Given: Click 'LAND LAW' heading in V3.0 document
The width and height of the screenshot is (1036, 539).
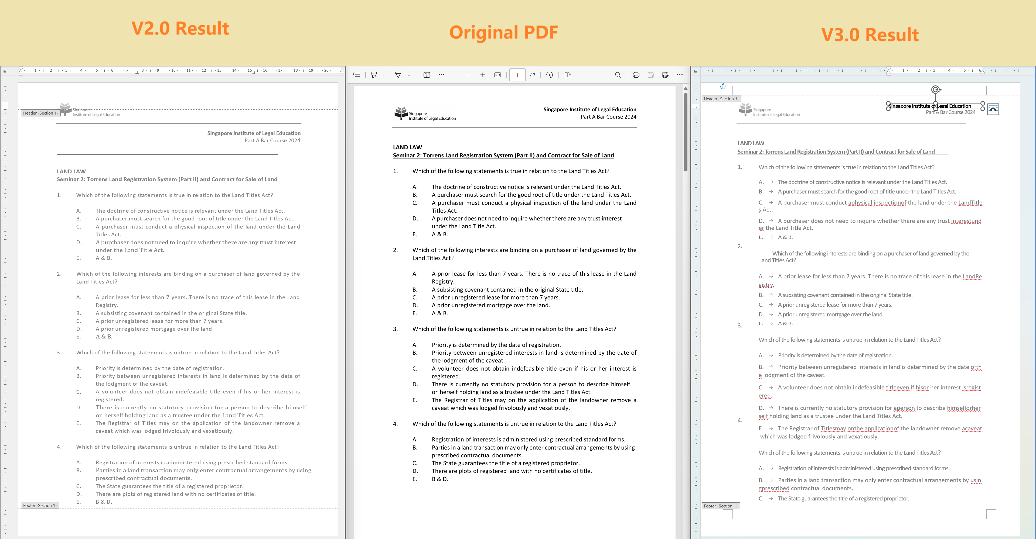Looking at the screenshot, I should coord(751,143).
